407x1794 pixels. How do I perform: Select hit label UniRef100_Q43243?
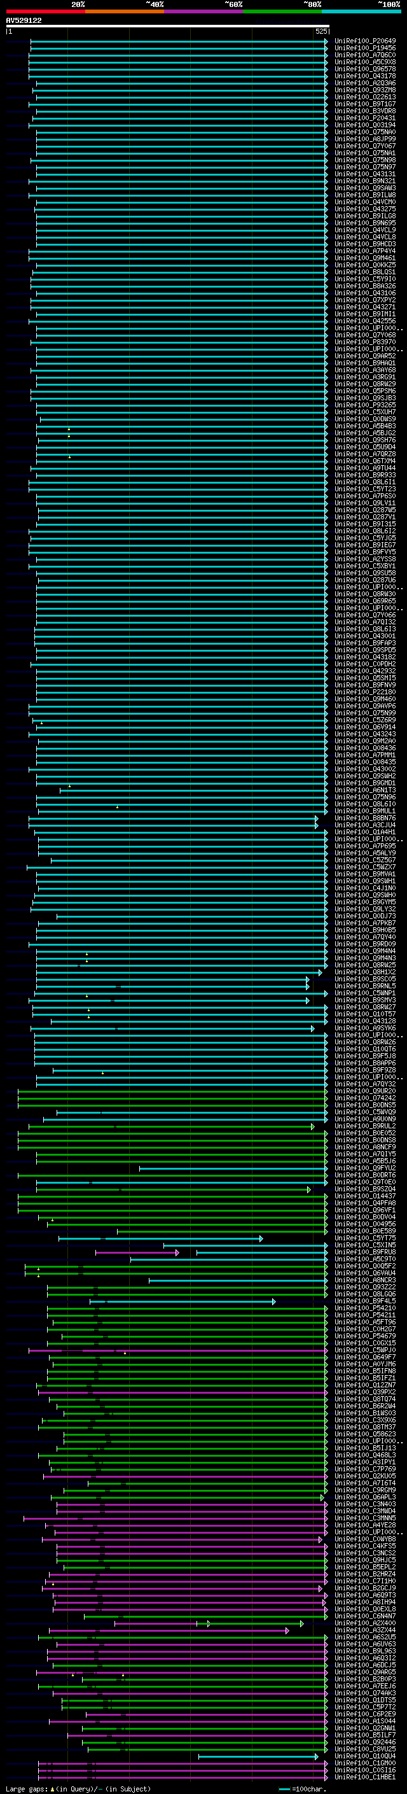365,734
